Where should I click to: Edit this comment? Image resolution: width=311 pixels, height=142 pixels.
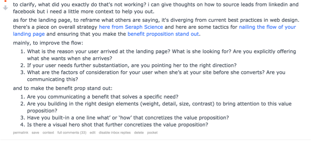coord(93,133)
